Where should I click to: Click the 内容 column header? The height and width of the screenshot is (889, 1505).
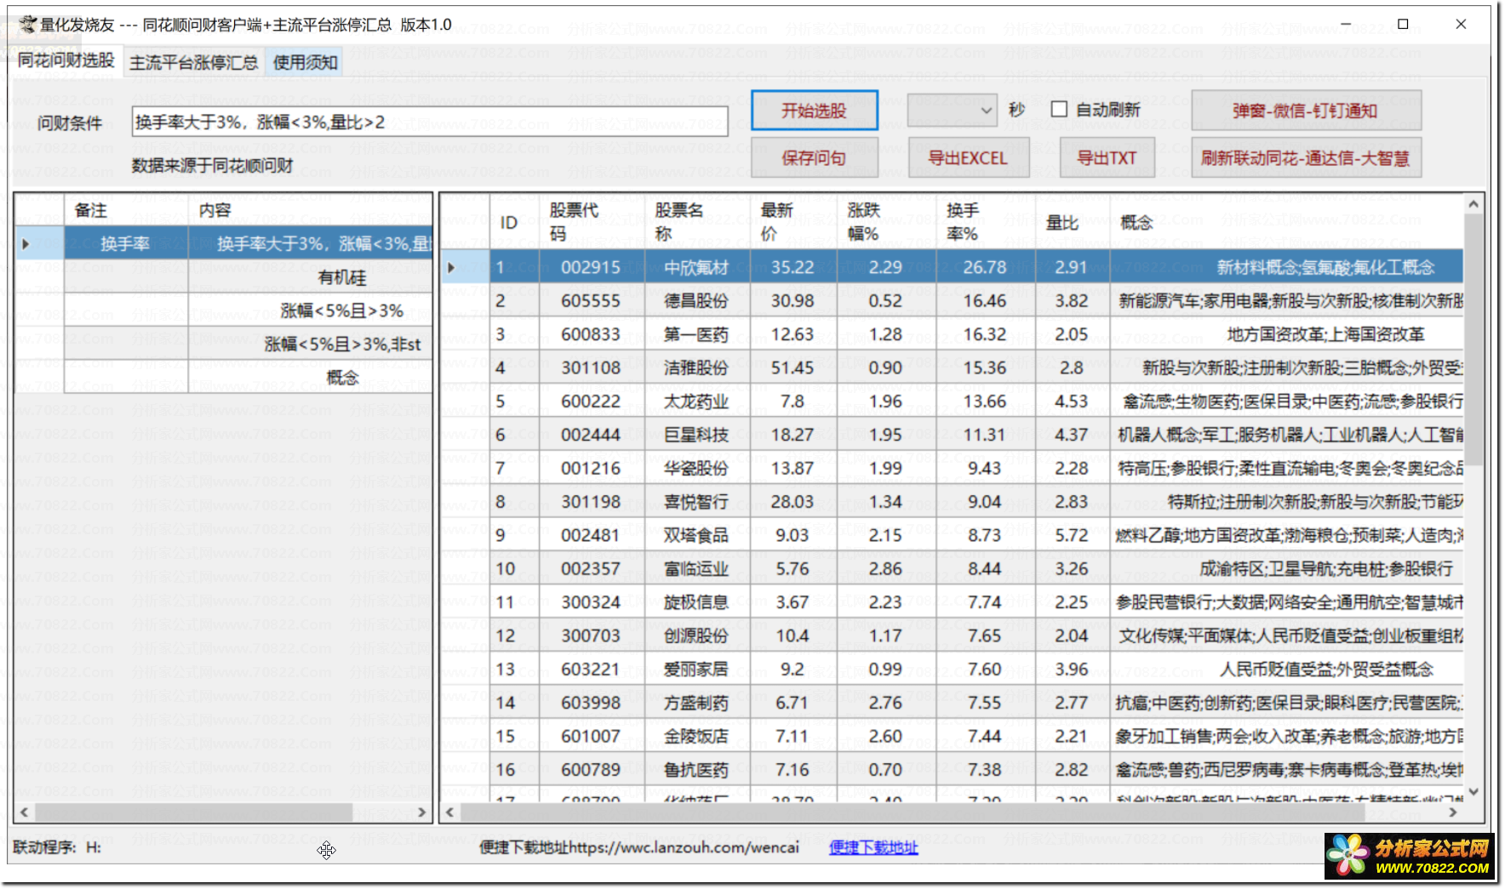[310, 210]
